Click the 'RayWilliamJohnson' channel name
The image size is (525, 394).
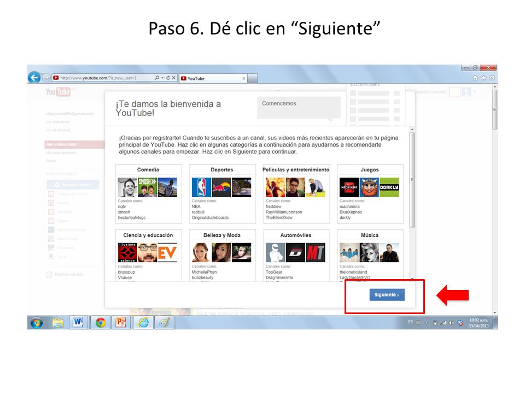tap(284, 212)
